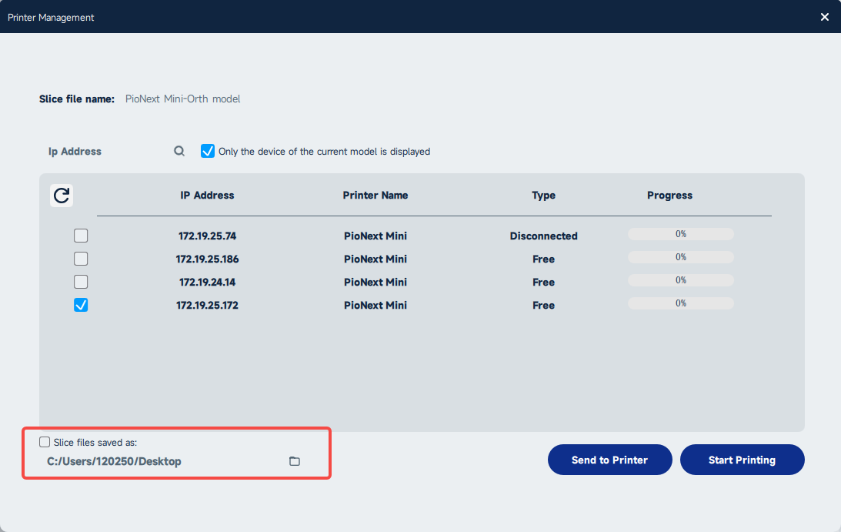841x532 pixels.
Task: Click progress bar for 172.19.24.14 row
Action: [x=681, y=280]
